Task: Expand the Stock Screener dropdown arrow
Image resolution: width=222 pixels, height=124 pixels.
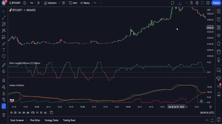Action: (26, 120)
